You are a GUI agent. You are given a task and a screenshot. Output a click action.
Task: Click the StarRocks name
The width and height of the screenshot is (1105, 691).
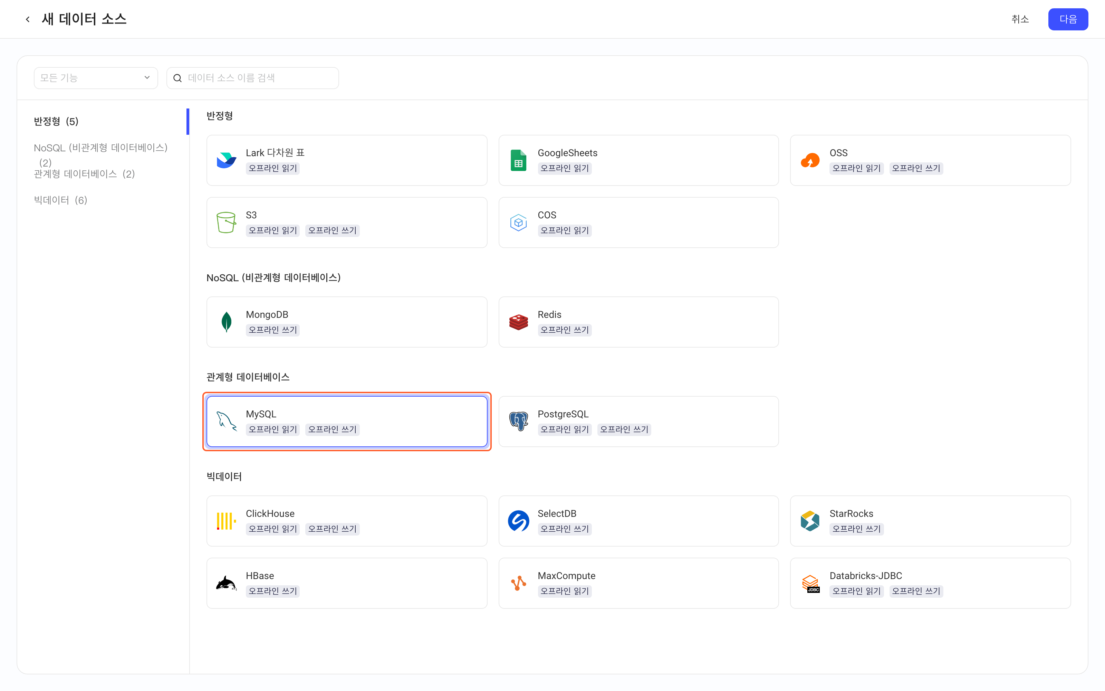point(851,514)
